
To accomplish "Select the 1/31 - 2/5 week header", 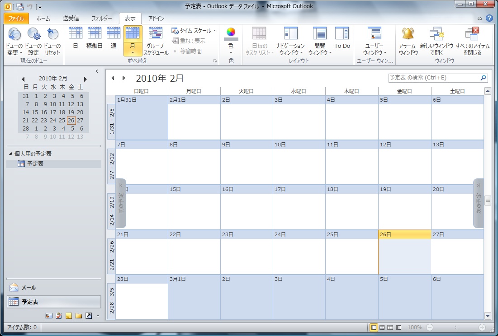I will (x=111, y=121).
